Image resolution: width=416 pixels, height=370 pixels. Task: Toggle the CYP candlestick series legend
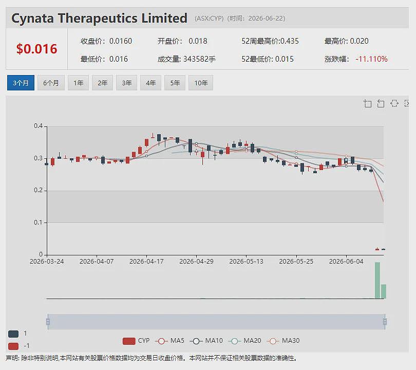(x=136, y=341)
